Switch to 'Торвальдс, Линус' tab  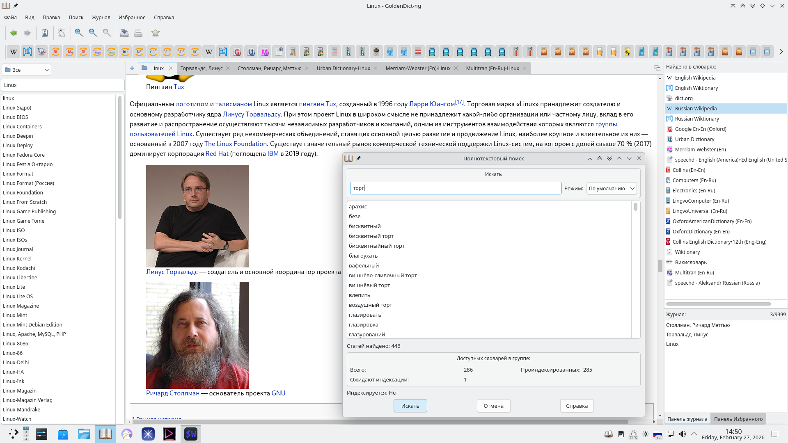coord(202,69)
